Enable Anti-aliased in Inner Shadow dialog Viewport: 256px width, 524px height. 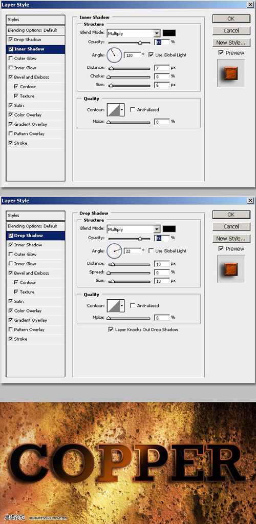tap(133, 110)
